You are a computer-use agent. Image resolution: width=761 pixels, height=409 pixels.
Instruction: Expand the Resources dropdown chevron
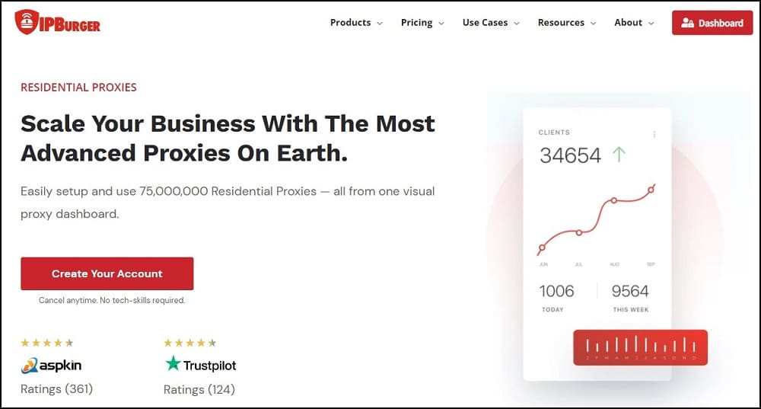coord(593,23)
